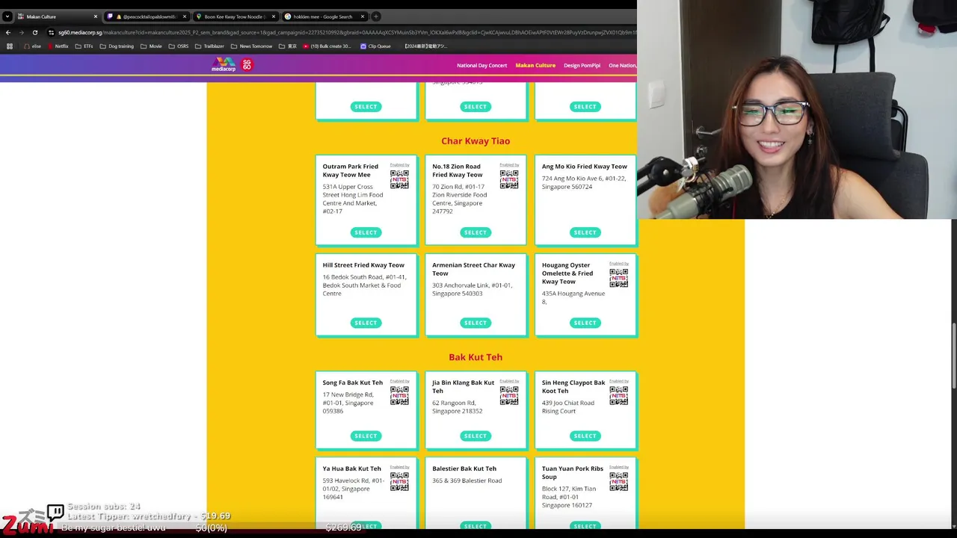Open One Nation menu item
This screenshot has width=957, height=538.
coord(622,65)
